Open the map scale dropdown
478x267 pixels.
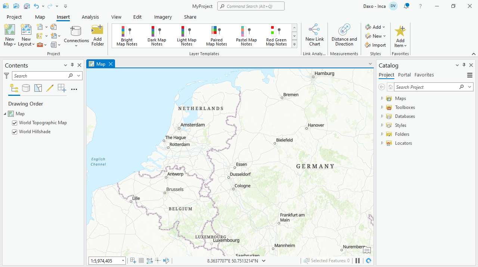click(123, 261)
